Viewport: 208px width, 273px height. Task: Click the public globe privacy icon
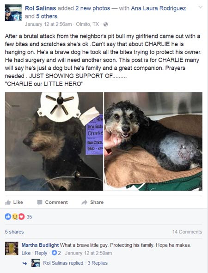(x=105, y=24)
